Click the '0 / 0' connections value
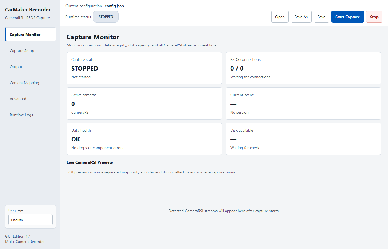 point(237,68)
